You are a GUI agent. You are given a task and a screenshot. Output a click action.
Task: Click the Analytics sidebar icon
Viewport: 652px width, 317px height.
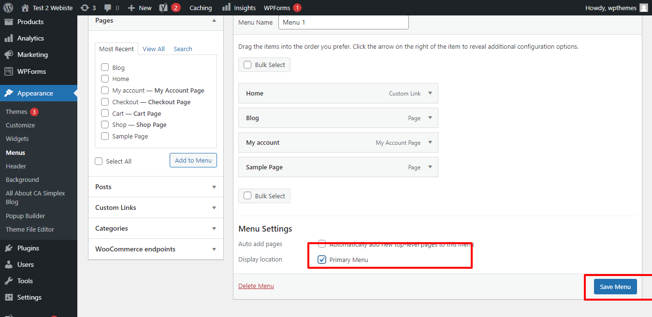point(8,38)
